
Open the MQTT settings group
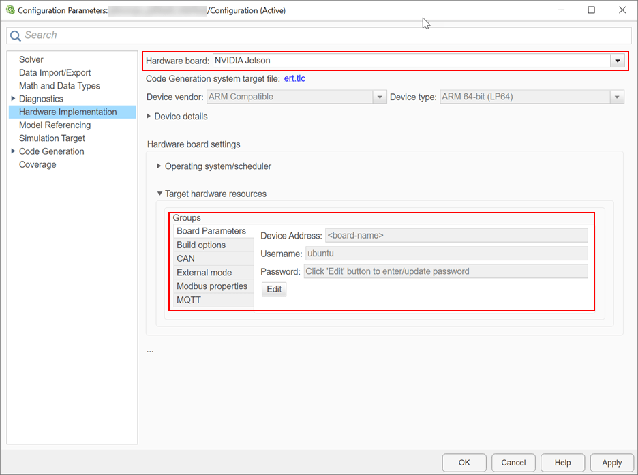(x=189, y=300)
